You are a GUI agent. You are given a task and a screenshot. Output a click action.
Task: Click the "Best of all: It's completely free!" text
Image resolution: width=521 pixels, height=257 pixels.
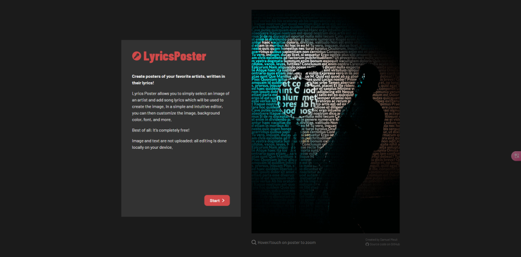[161, 130]
